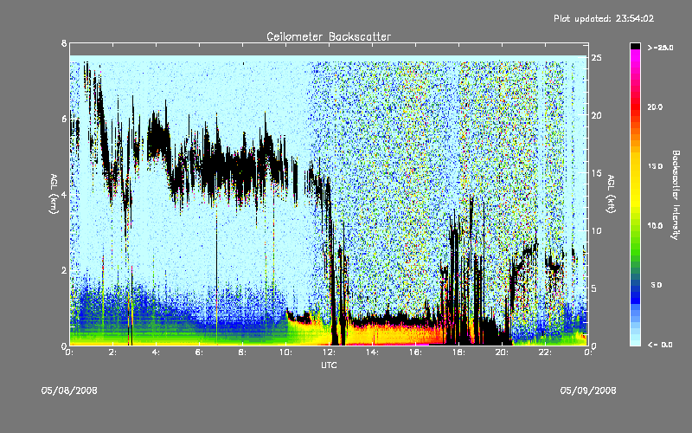Click the "6" tick on km axis
Image resolution: width=692 pixels, height=433 pixels.
[x=64, y=119]
